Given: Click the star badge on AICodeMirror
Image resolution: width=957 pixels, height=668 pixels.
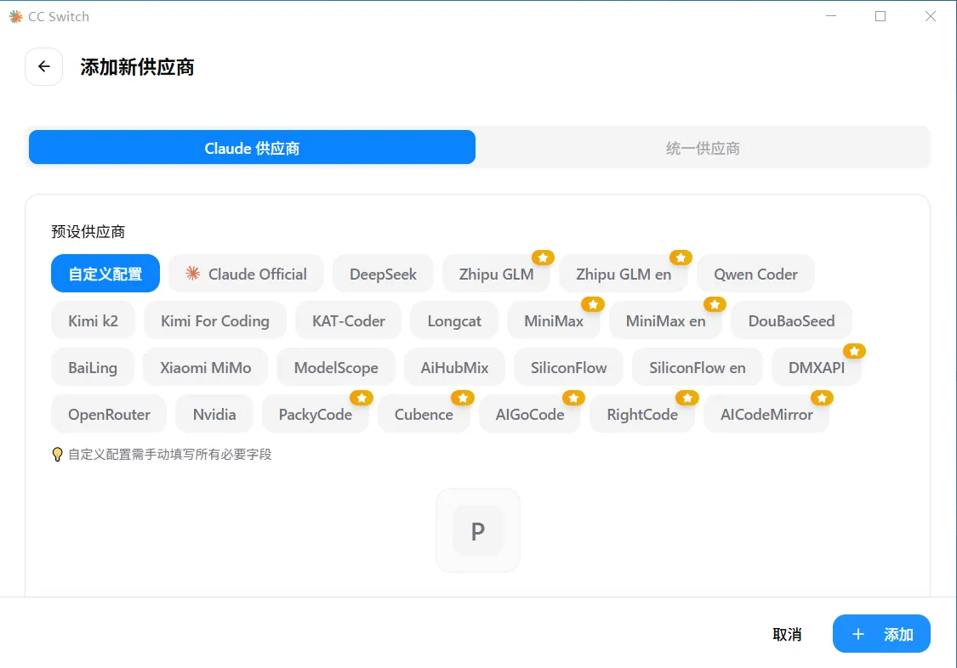Looking at the screenshot, I should (x=822, y=397).
